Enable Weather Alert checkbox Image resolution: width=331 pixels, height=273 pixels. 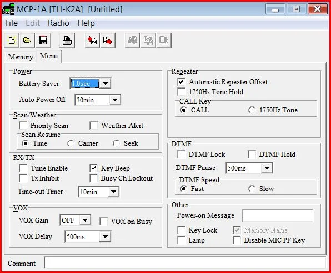click(93, 126)
